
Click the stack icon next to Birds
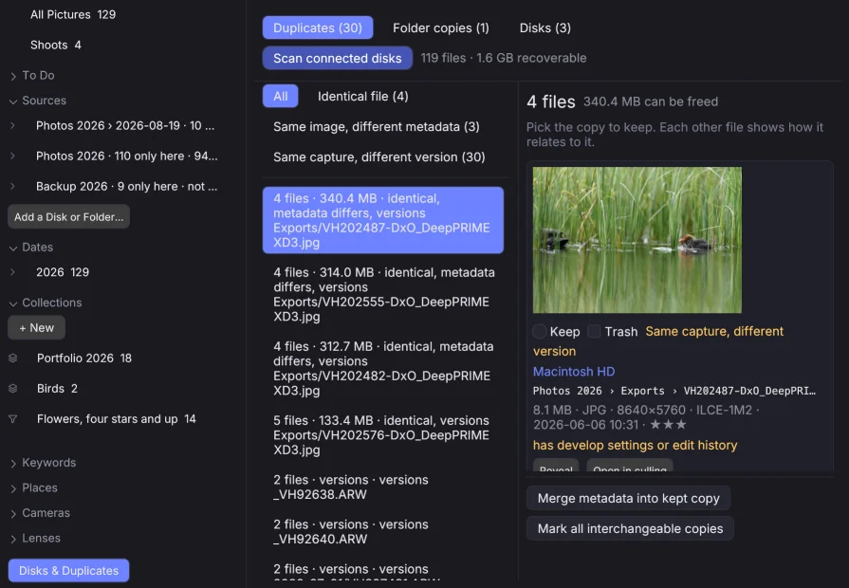pos(13,388)
